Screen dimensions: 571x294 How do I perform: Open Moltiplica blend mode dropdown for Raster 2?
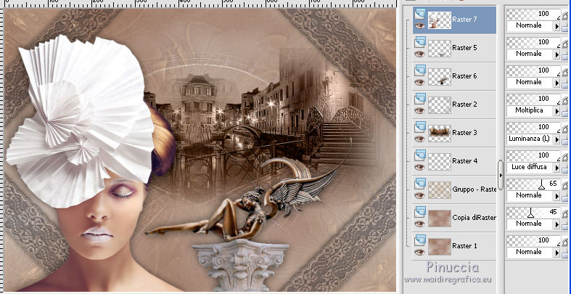coord(556,111)
